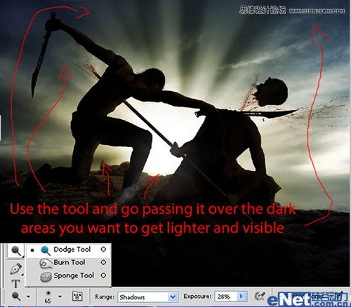Click the current tool preset Dodge icon
351x307 pixels.
point(16,296)
